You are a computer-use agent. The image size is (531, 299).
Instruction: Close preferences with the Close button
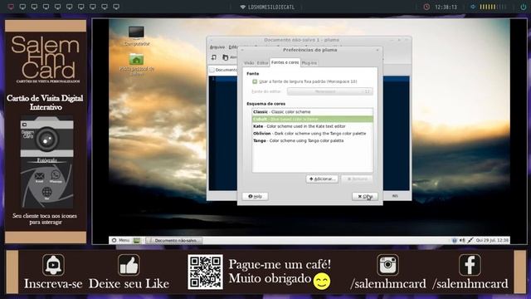[x=365, y=196]
